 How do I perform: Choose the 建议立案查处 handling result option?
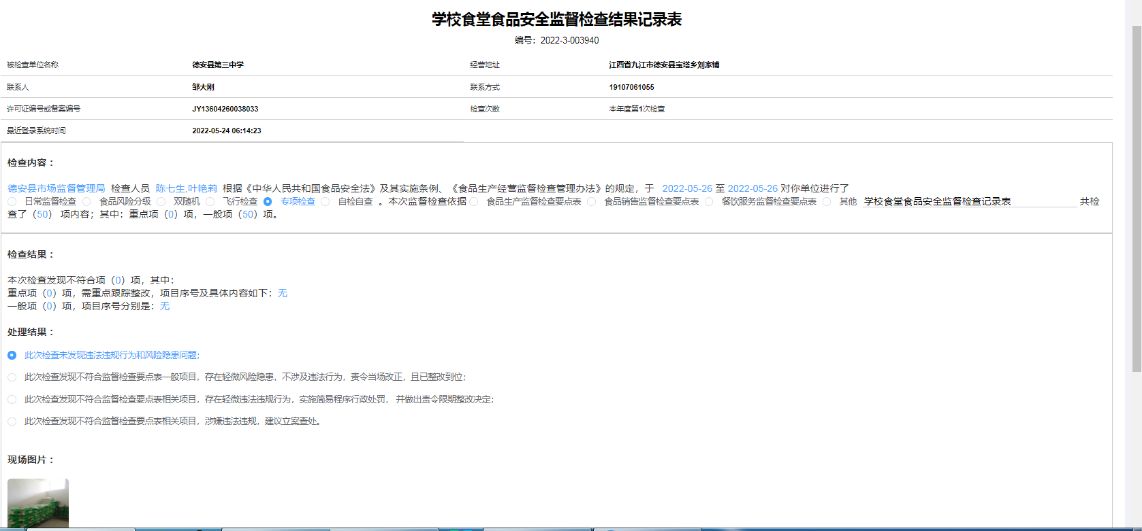coord(12,422)
